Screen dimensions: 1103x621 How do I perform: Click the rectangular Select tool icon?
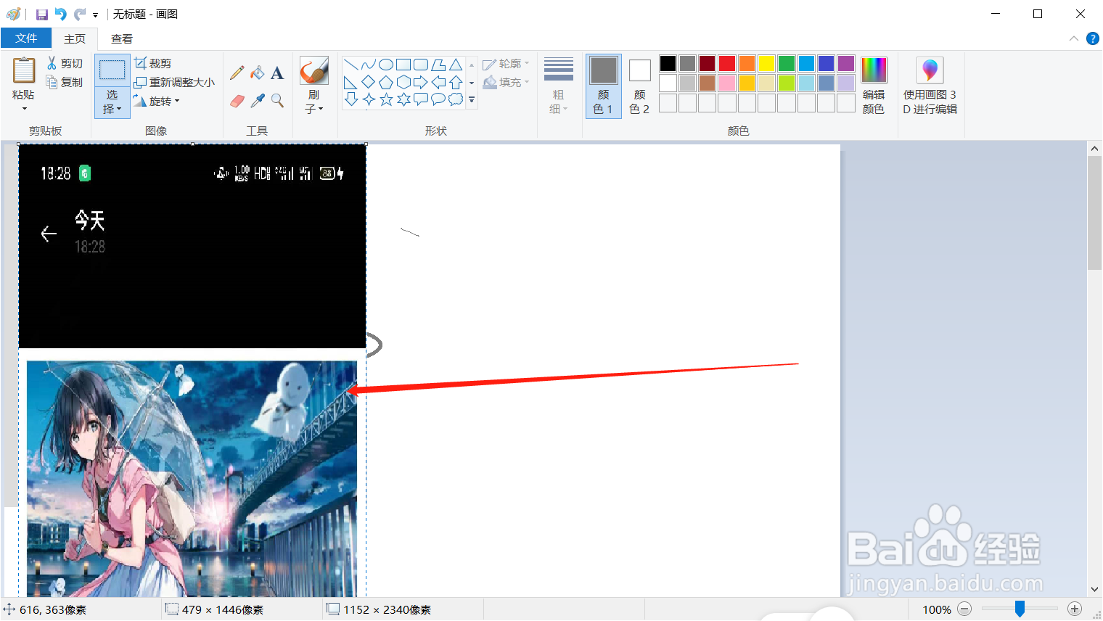[x=112, y=70]
